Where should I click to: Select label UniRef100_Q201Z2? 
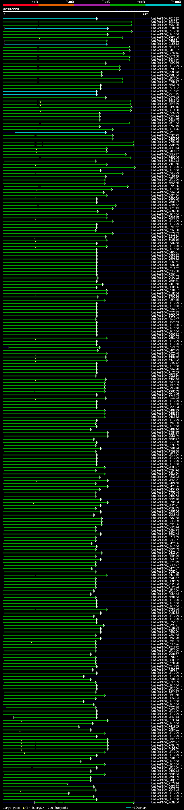[165, 205]
